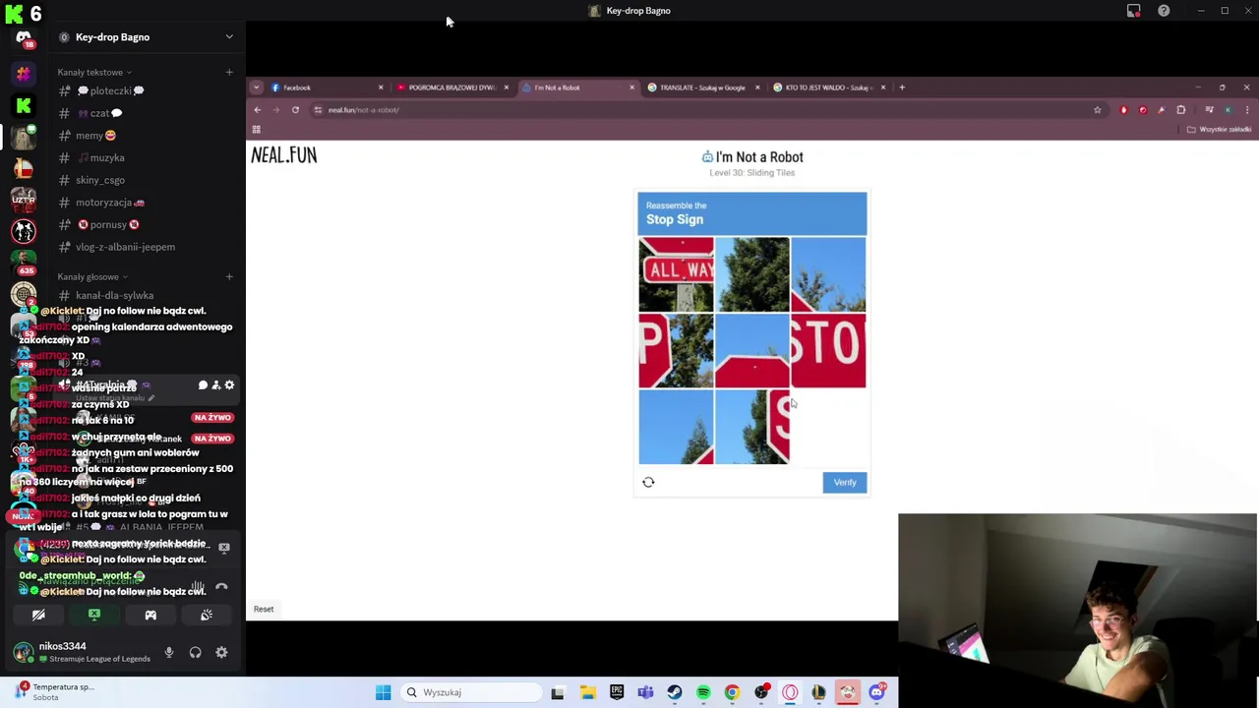Open the browser three-dot menu
1259x708 pixels.
[1247, 110]
